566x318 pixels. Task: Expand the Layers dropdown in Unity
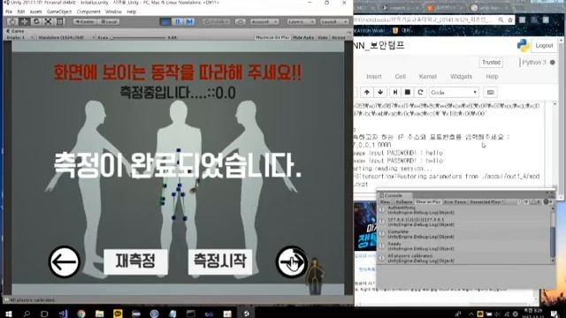(301, 21)
